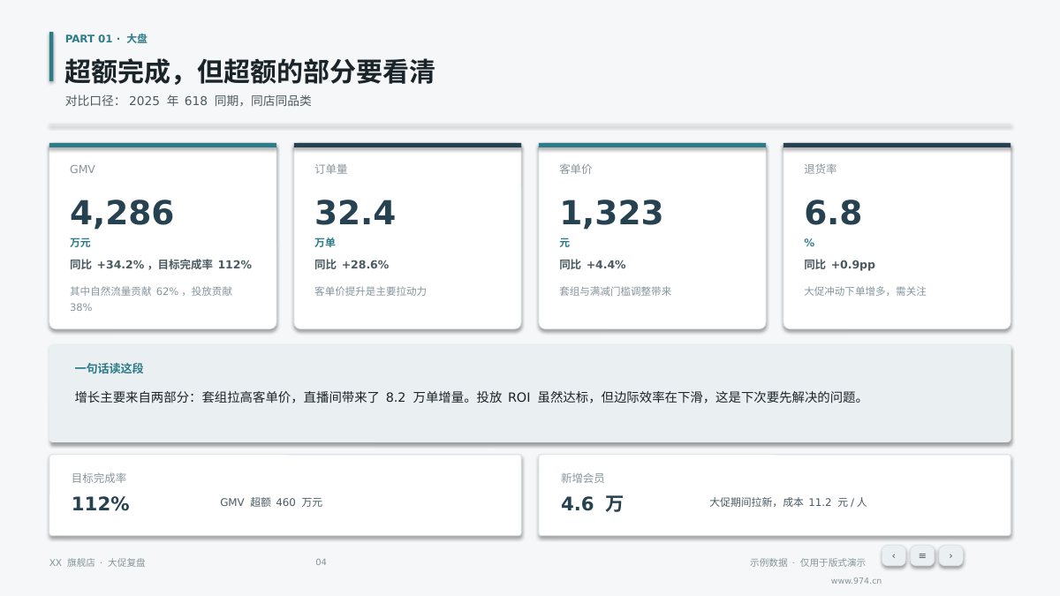Click note 客单价提升是主要拉动力
Image resolution: width=1060 pixels, height=596 pixels.
click(x=370, y=290)
